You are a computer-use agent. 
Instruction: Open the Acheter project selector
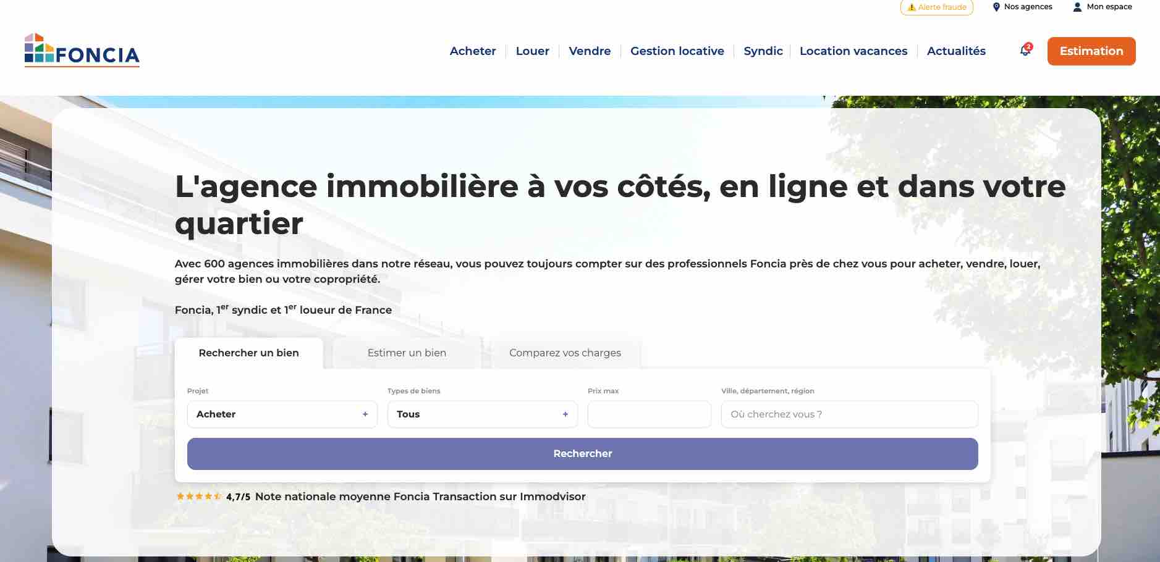282,414
